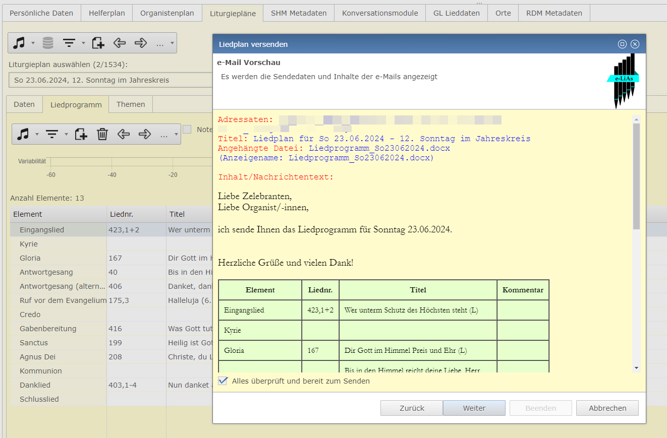This screenshot has height=438, width=667.
Task: Select the Gloria row in the background table
Action: 111,258
